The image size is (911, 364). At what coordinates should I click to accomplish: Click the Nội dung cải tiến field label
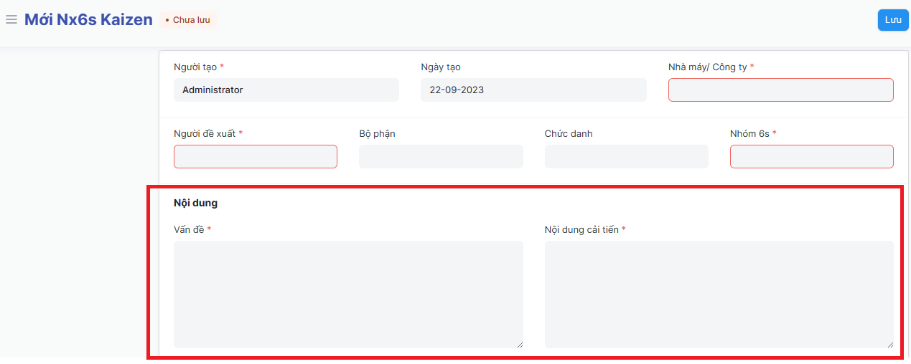pos(581,229)
